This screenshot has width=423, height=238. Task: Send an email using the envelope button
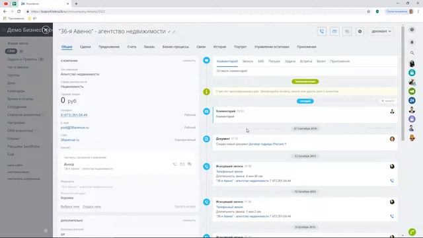pos(334,31)
